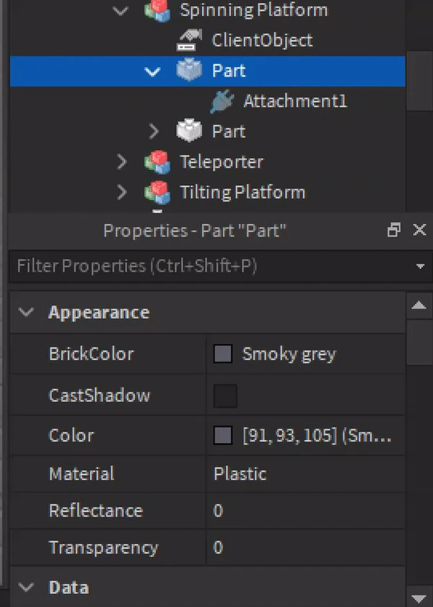
Task: Click the selected Part's brick icon
Action: coord(188,71)
